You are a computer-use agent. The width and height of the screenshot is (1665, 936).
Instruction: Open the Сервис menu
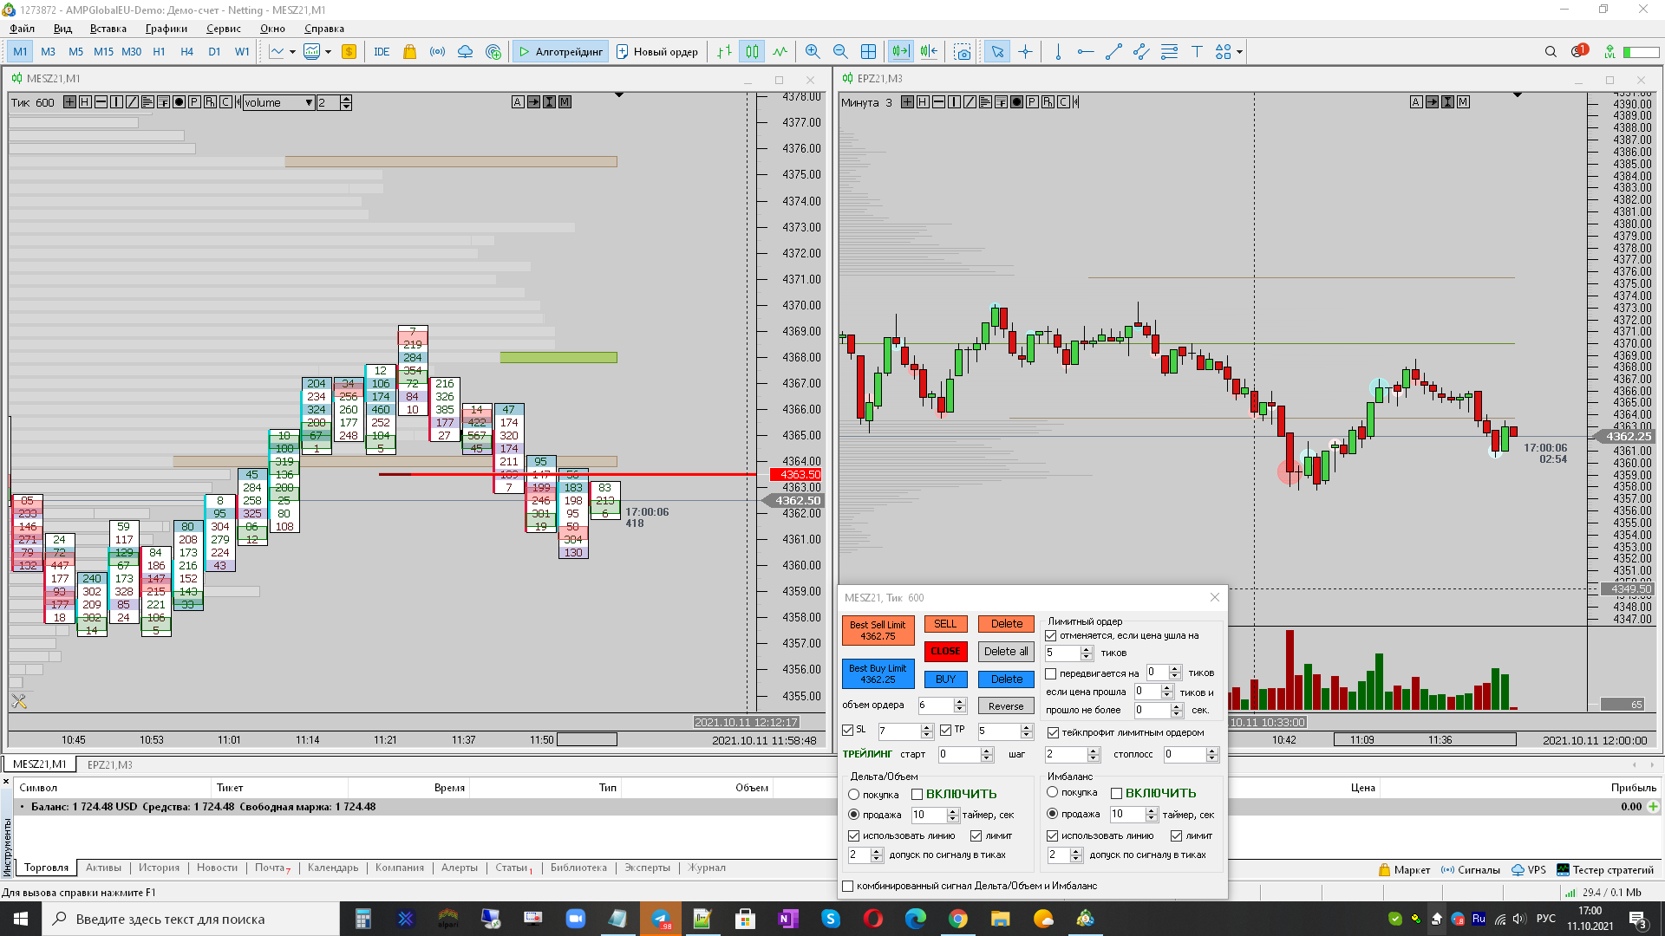tap(223, 29)
